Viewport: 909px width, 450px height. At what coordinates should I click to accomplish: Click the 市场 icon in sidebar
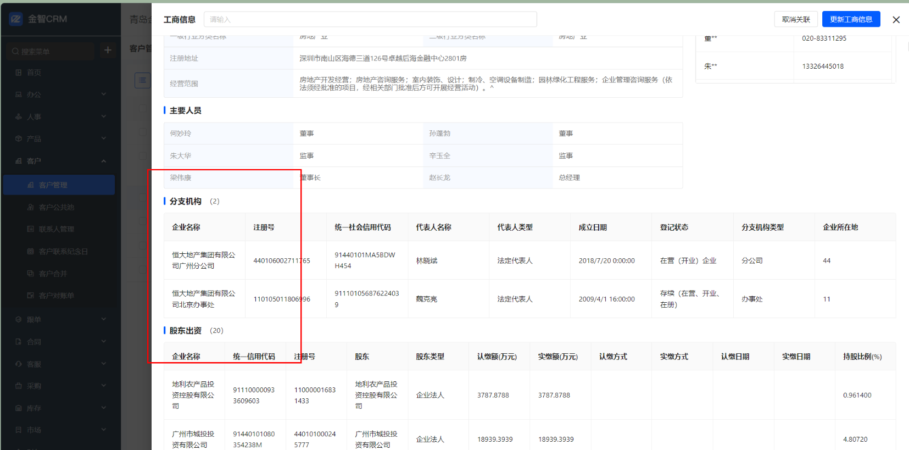pos(19,430)
